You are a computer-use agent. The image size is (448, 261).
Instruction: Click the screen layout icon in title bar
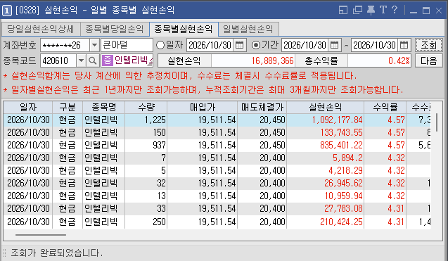tap(343, 10)
